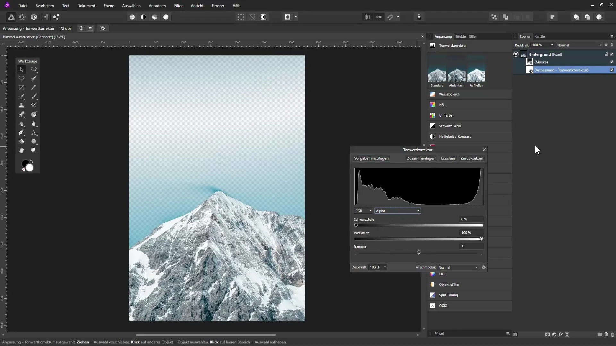The image size is (616, 346).
Task: Click the Zusammenlegen button
Action: pos(421,158)
